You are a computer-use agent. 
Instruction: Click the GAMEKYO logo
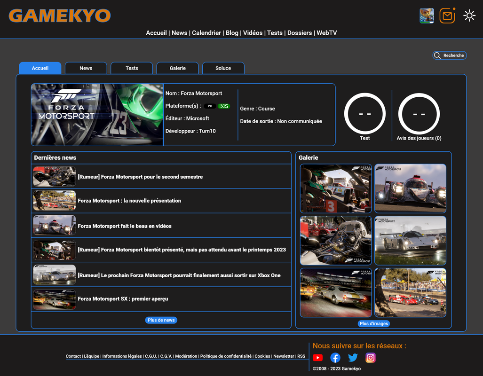[59, 16]
